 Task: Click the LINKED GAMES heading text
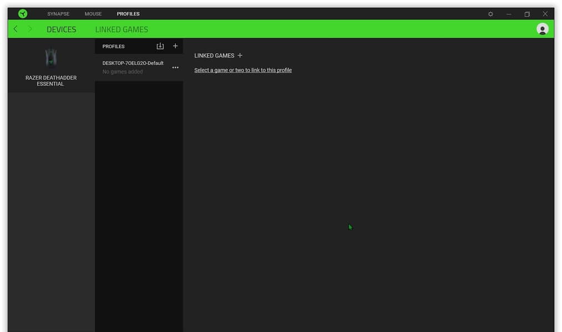214,55
